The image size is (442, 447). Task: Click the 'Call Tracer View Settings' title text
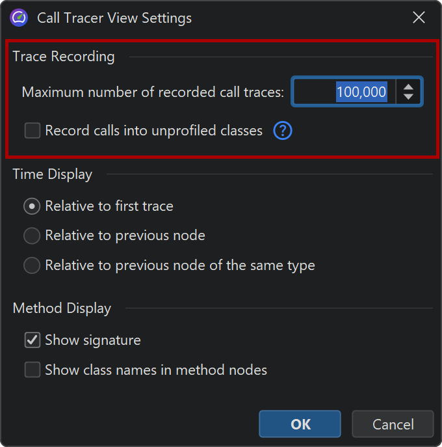coord(114,18)
